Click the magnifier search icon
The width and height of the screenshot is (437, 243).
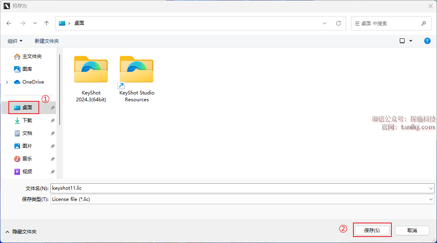pos(423,23)
